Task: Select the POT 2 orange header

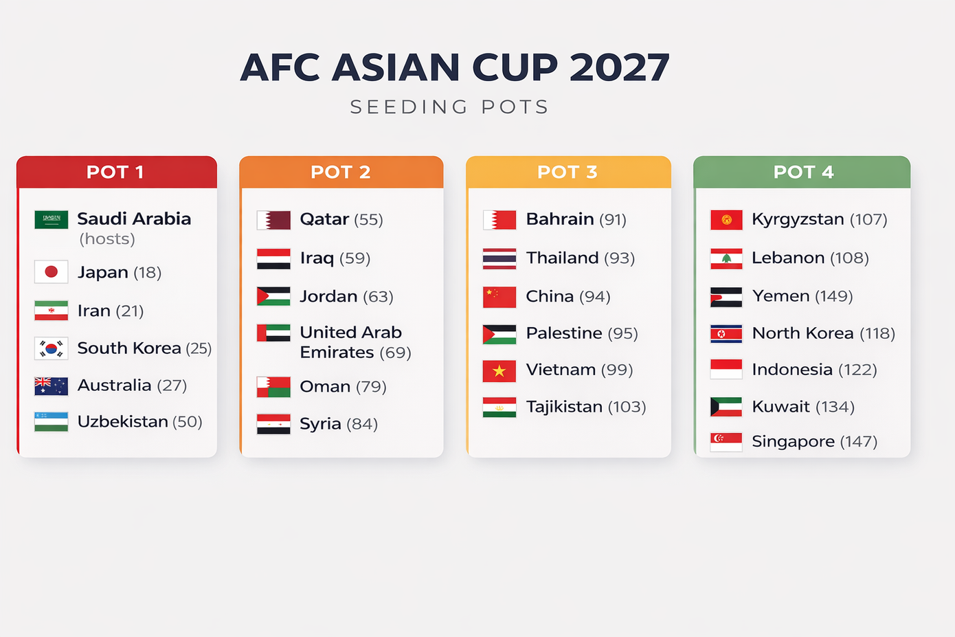Action: (341, 172)
